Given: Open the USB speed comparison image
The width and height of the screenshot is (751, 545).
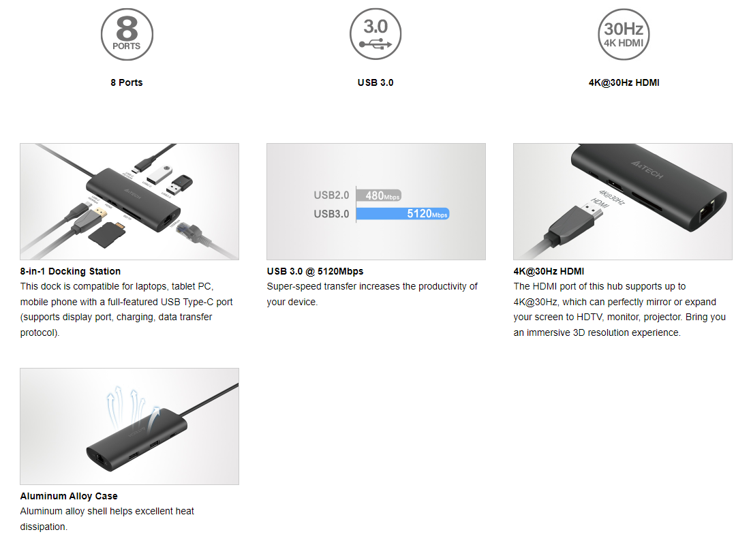Looking at the screenshot, I should 376,202.
